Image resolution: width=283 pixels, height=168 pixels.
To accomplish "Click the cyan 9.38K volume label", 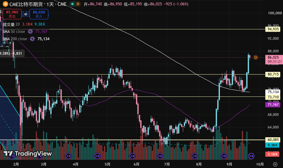I will [x=272, y=145].
